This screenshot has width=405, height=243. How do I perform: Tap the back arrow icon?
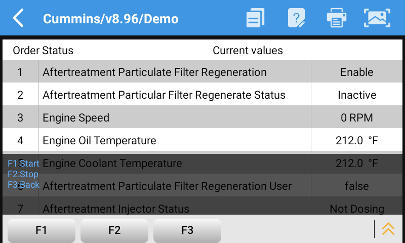[x=18, y=18]
